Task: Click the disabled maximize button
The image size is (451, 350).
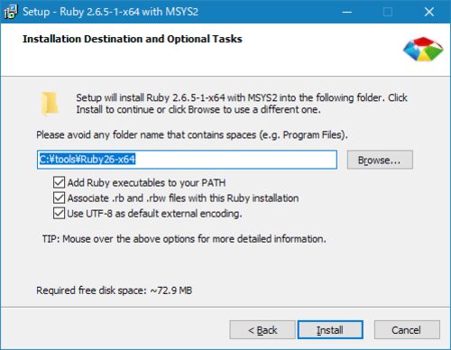Action: pyautogui.click(x=388, y=12)
